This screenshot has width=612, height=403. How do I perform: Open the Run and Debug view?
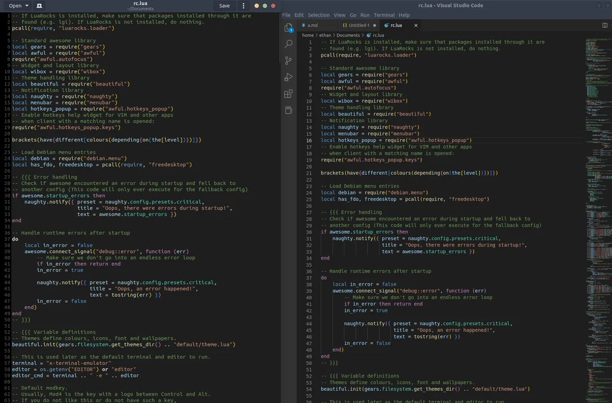pos(288,77)
